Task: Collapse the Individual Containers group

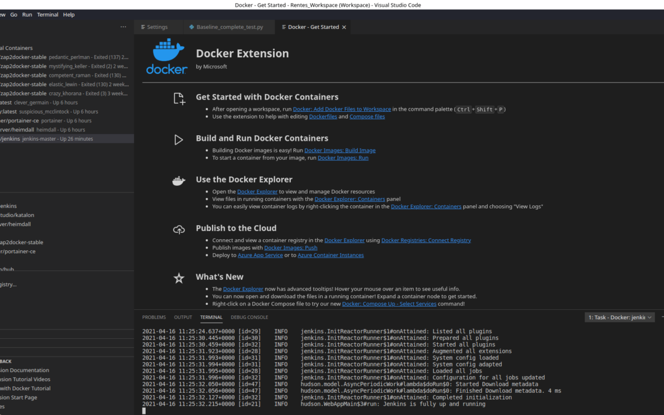Action: (x=67, y=48)
